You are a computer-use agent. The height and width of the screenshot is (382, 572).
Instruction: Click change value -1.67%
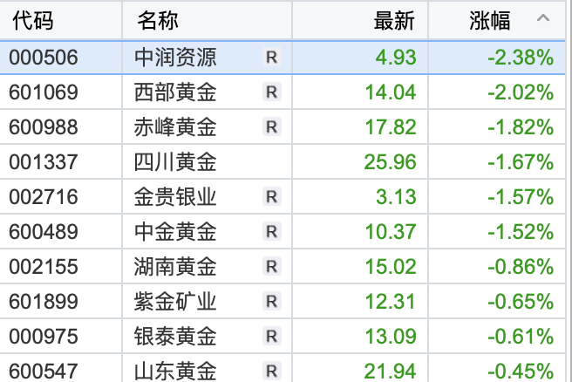521,162
